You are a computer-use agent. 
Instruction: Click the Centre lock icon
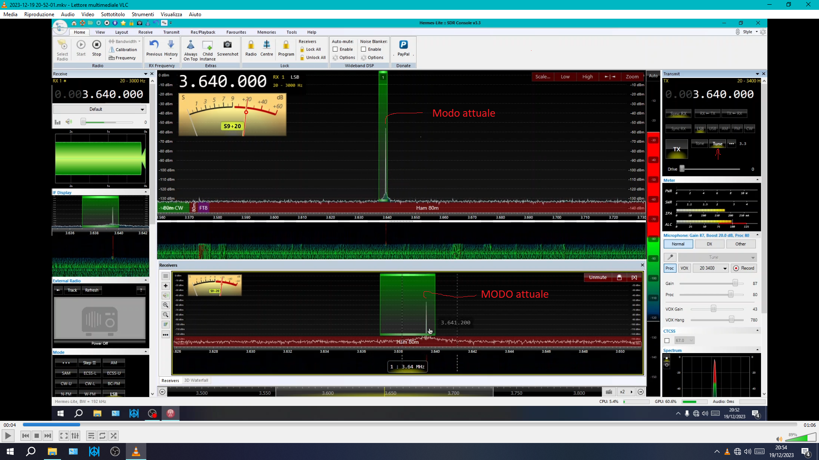tap(267, 45)
